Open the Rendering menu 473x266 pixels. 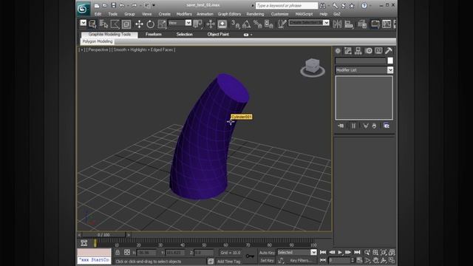point(255,14)
